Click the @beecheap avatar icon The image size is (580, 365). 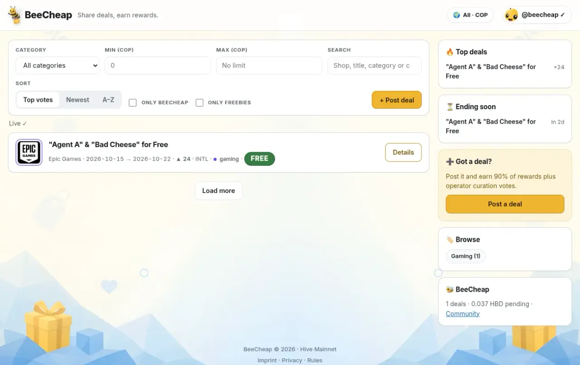512,15
